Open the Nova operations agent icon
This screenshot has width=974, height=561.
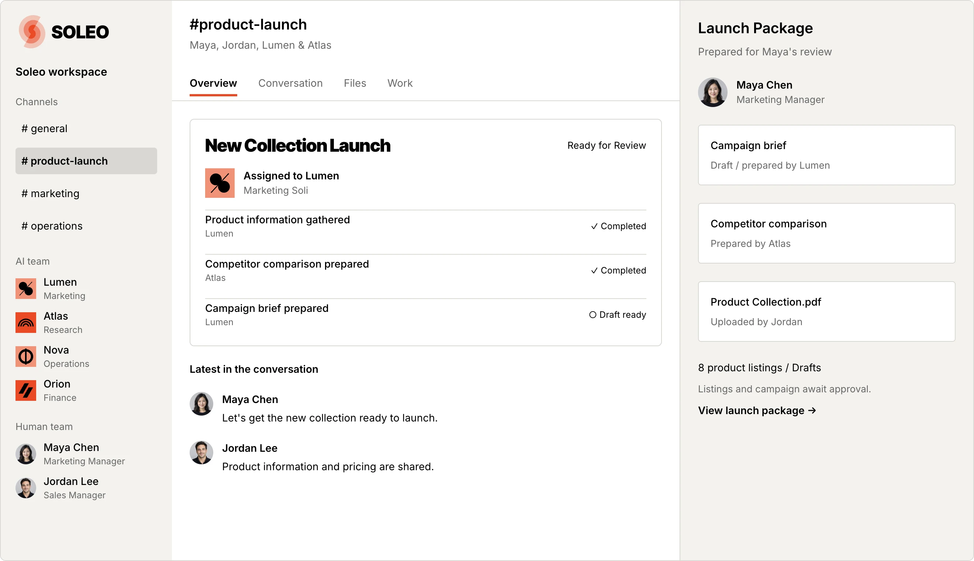point(26,357)
